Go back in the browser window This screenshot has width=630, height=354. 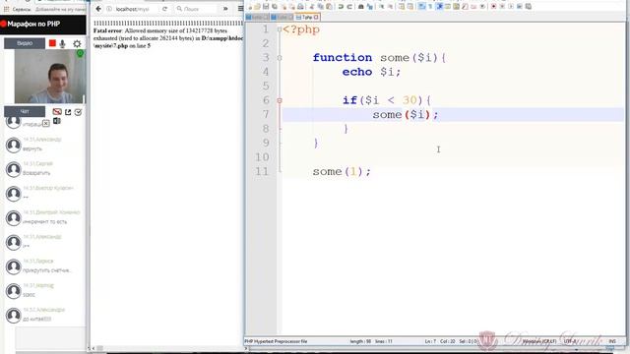tap(98, 9)
